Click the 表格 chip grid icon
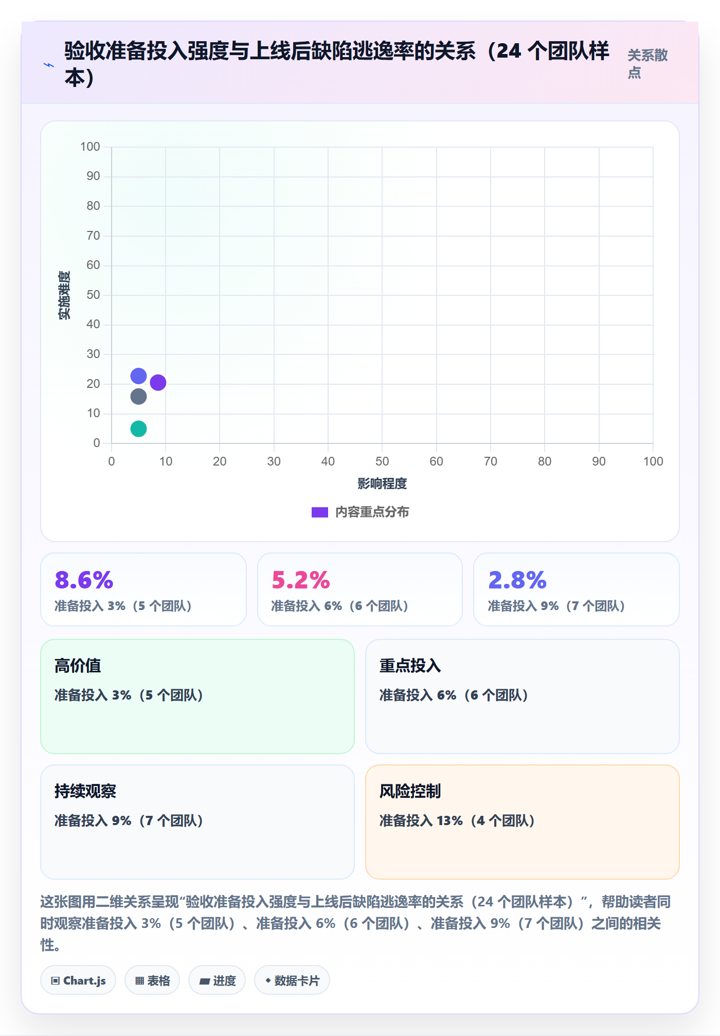The height and width of the screenshot is (1036, 720). tap(139, 981)
